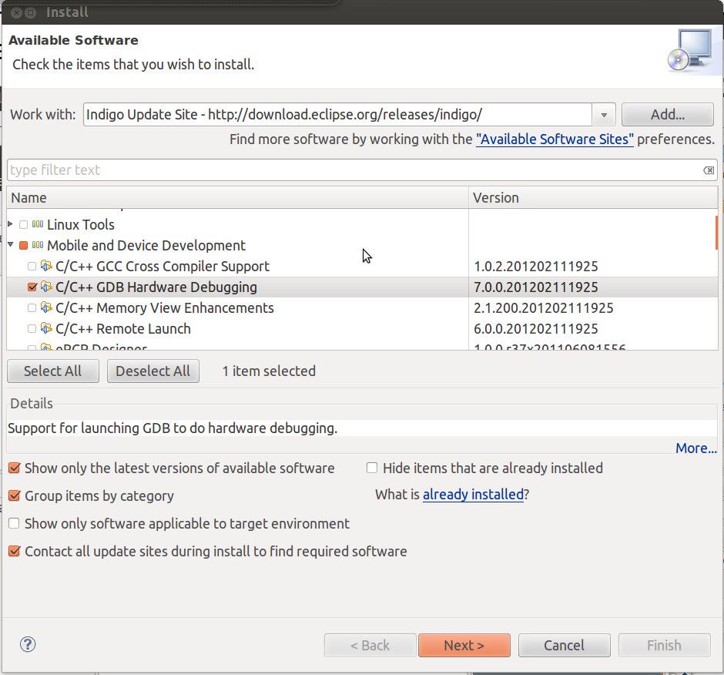Click version 1.0.2.201202111925
Screen dimensions: 724x675
pos(535,266)
